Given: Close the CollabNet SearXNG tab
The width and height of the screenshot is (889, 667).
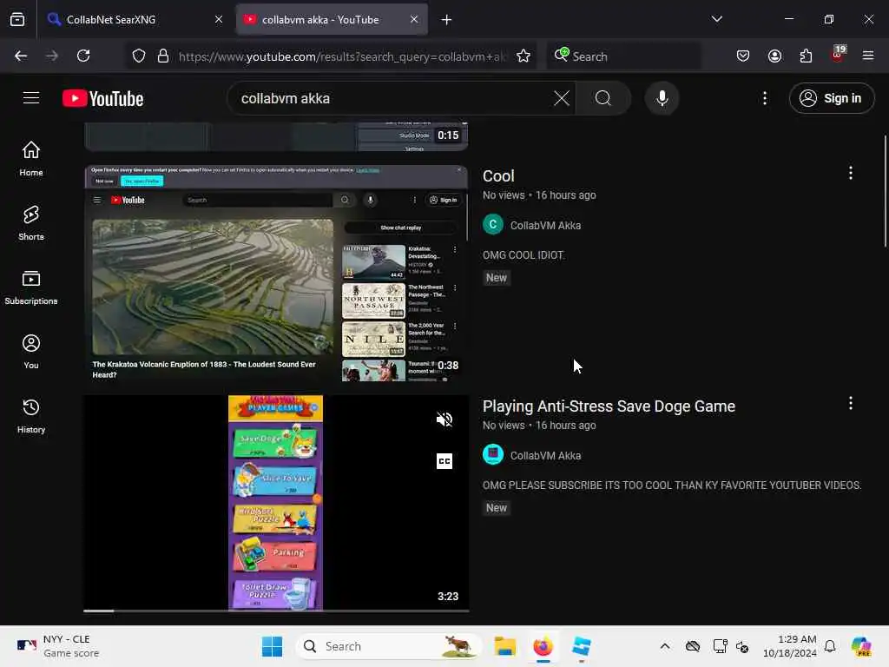Looking at the screenshot, I should (219, 19).
